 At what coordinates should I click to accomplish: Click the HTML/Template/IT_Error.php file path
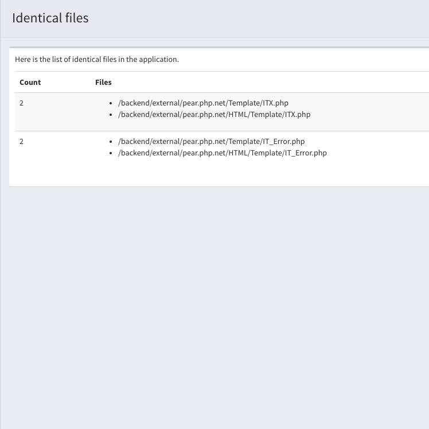click(x=223, y=153)
